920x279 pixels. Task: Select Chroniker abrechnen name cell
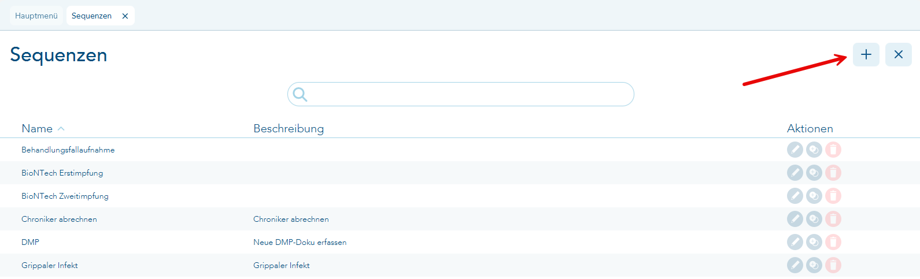59,219
